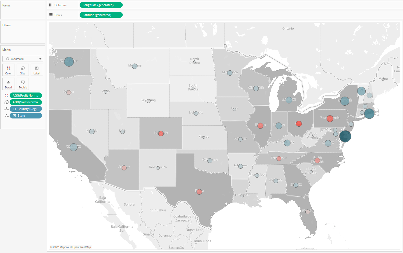Select the large blue circle on Washington

tap(69, 62)
